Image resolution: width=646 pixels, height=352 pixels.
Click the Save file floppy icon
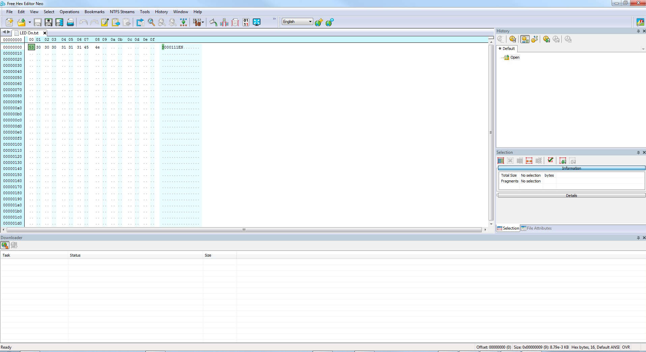coord(37,22)
